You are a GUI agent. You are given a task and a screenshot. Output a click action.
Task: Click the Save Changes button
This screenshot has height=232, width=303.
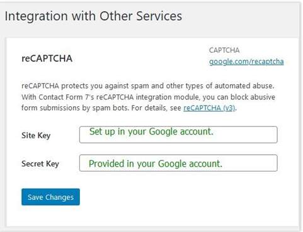pos(50,197)
